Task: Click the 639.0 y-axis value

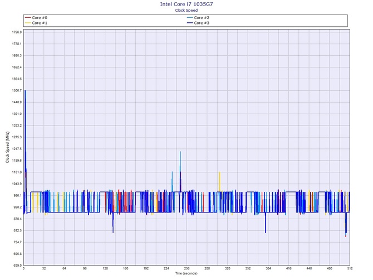Action: pyautogui.click(x=18, y=265)
